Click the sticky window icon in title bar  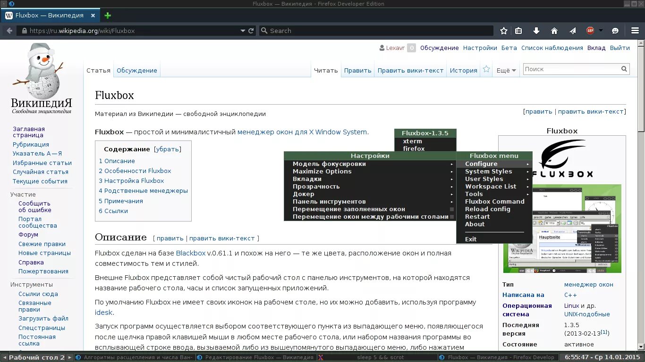4,4
